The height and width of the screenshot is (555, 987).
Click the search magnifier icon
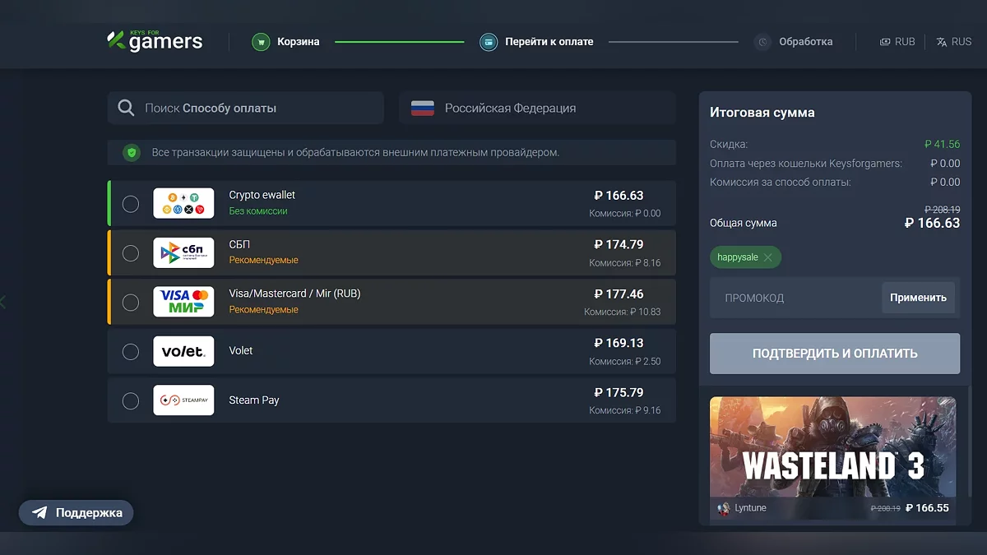(x=126, y=108)
